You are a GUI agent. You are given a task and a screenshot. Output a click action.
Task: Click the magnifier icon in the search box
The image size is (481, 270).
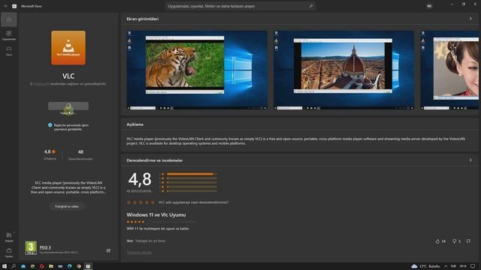tap(310, 6)
